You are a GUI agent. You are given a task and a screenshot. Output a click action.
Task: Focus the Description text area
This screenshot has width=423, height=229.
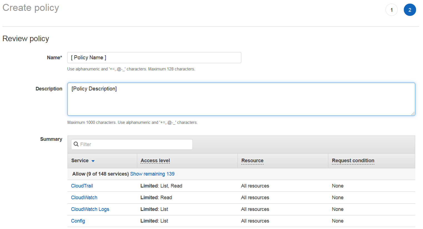tap(241, 99)
